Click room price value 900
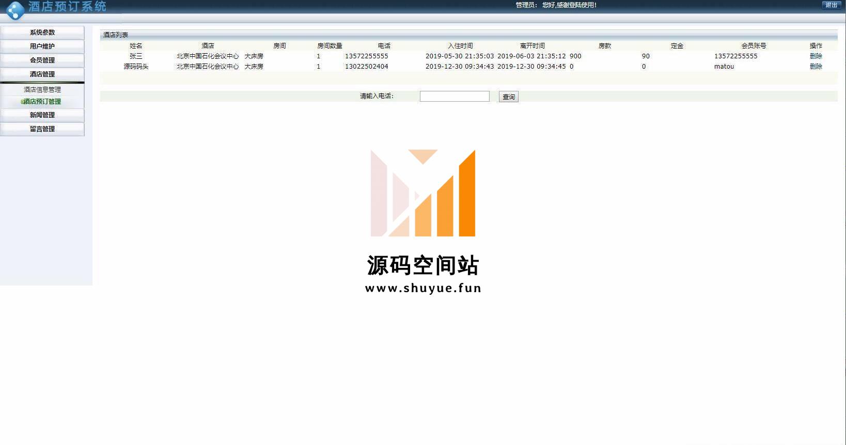Viewport: 846px width, 445px height. (575, 56)
